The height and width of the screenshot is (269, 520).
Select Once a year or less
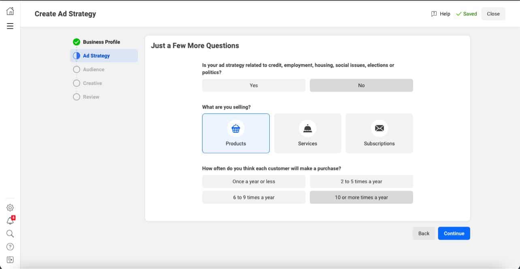254,181
